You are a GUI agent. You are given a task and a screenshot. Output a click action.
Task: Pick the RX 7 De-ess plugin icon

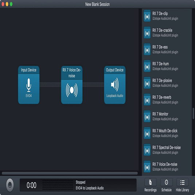[147, 49]
